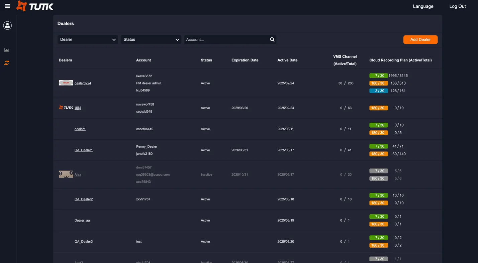The image size is (478, 263).
Task: Click the orange 180/30 plan badge for dealer0224
Action: (x=378, y=83)
